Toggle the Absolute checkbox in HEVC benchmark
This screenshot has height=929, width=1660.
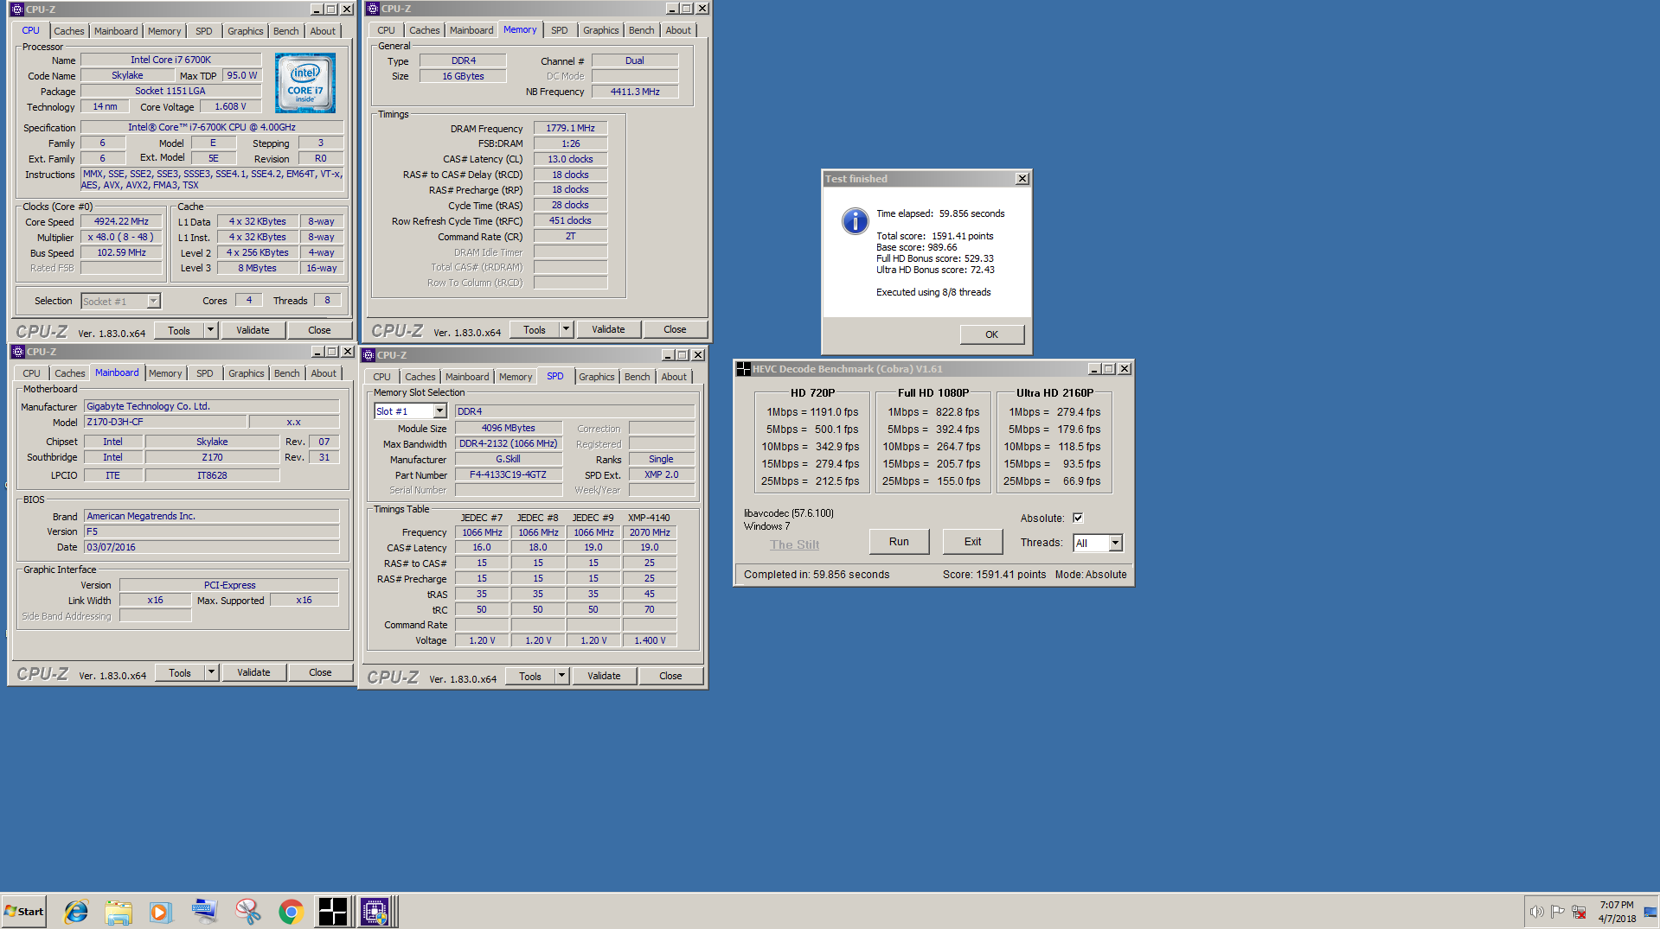(1078, 518)
